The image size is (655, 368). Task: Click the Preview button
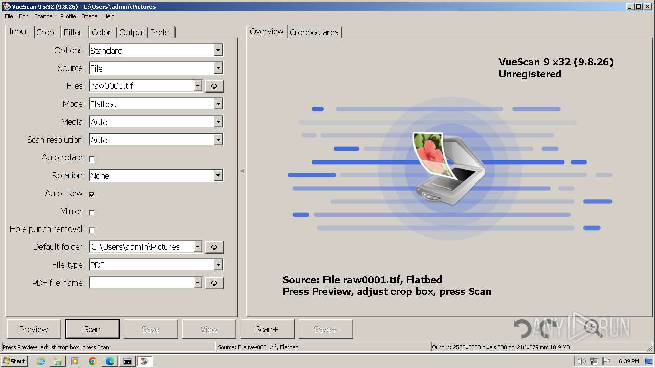(34, 329)
